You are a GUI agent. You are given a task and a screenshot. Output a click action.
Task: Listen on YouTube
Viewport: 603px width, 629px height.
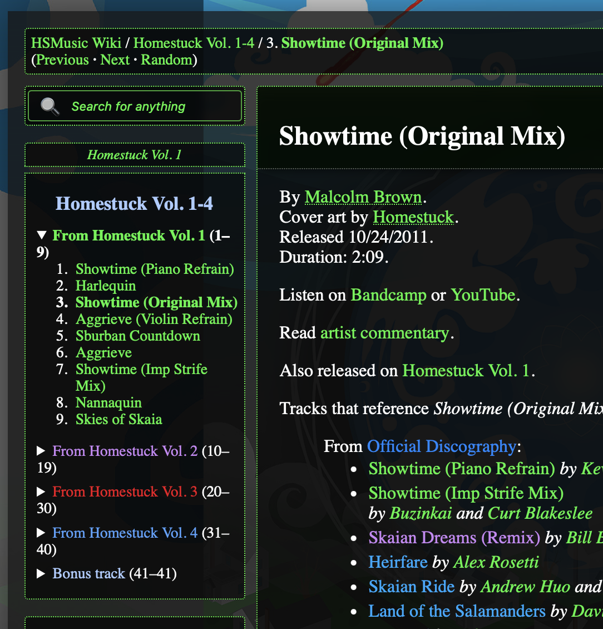[x=483, y=295]
